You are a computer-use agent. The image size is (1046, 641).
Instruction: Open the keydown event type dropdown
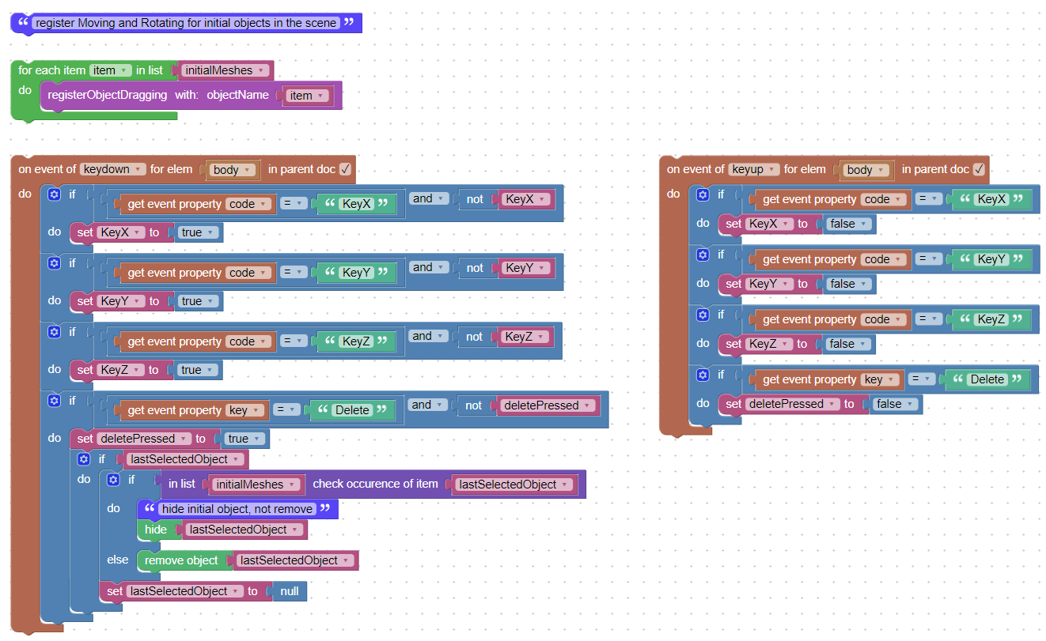click(x=113, y=169)
